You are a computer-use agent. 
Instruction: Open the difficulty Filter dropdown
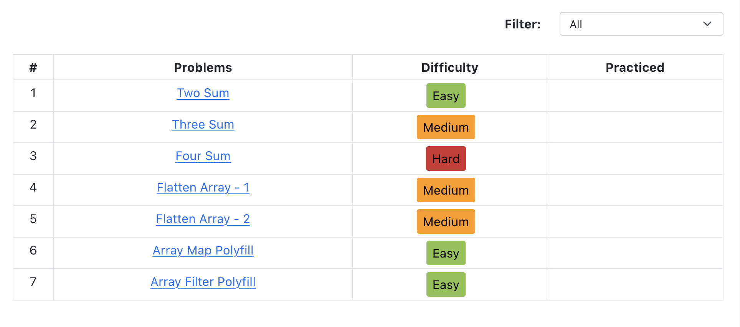[x=641, y=24]
